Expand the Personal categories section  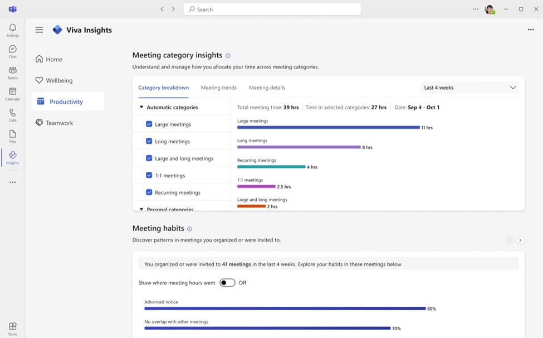point(141,209)
